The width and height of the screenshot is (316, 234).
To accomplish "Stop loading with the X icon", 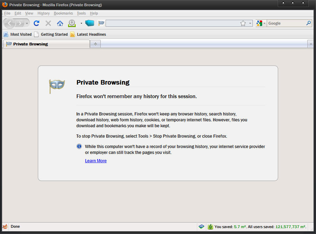I will point(48,23).
